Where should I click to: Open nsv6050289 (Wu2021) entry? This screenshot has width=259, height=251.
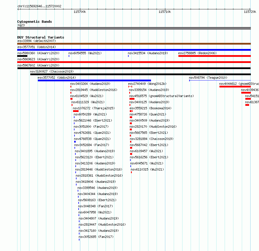coord(90,114)
